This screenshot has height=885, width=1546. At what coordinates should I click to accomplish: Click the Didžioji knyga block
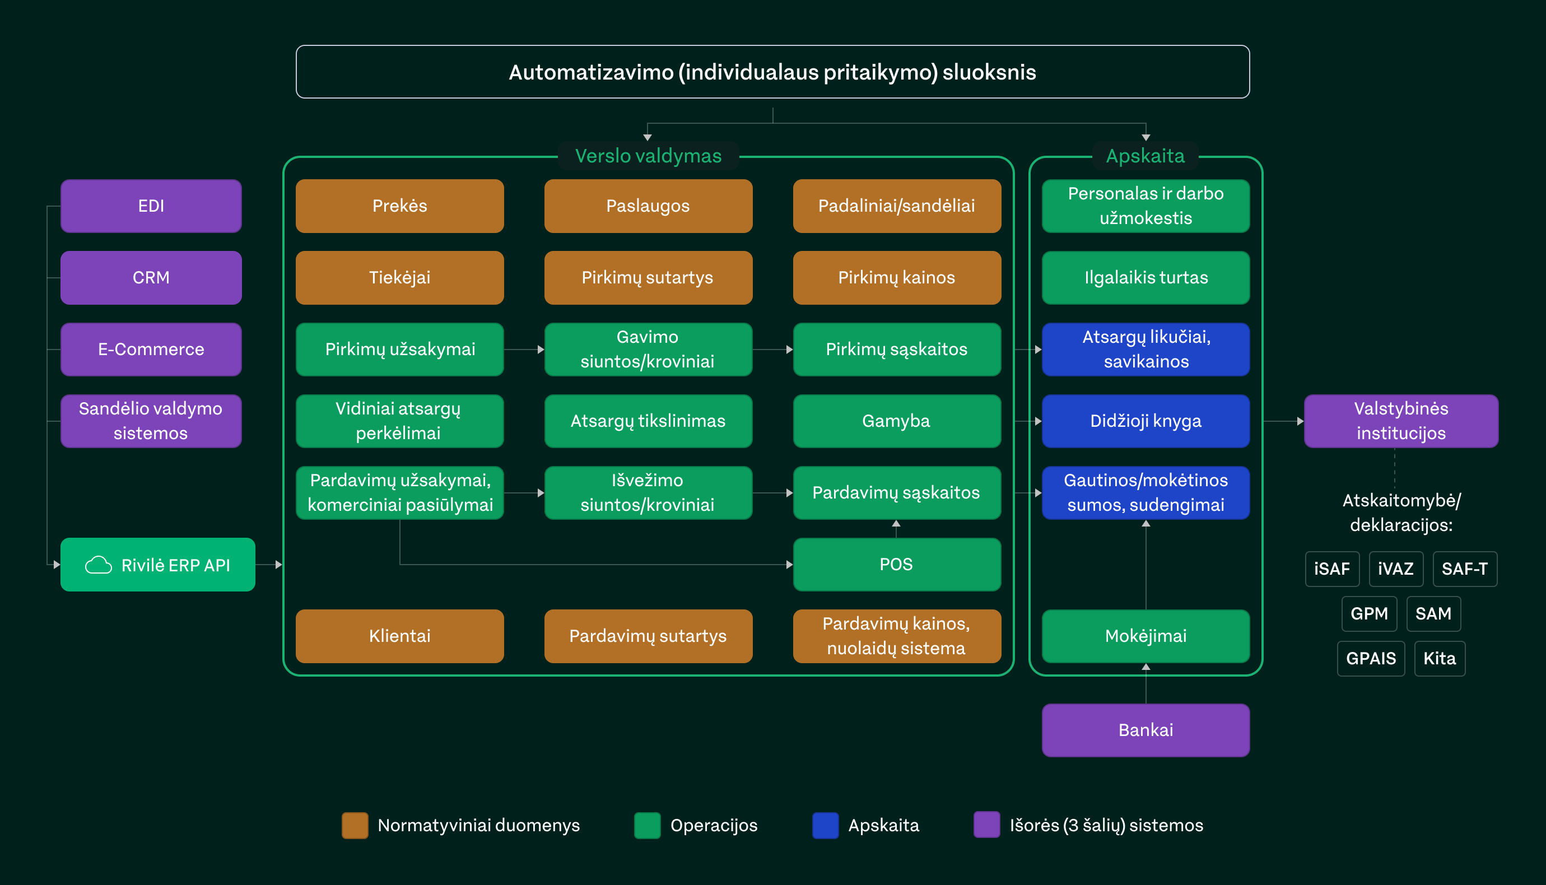point(1145,421)
